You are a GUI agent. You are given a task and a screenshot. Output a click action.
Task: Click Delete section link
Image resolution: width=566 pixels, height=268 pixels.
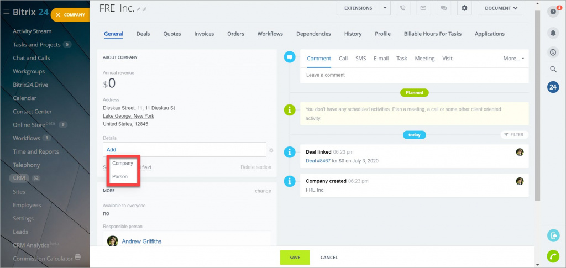click(256, 167)
